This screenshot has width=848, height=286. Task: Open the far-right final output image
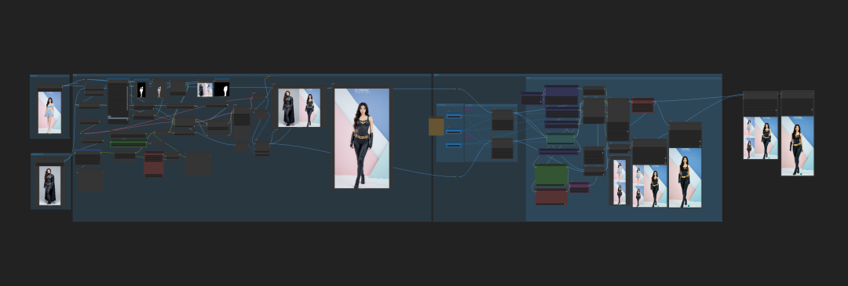797,146
